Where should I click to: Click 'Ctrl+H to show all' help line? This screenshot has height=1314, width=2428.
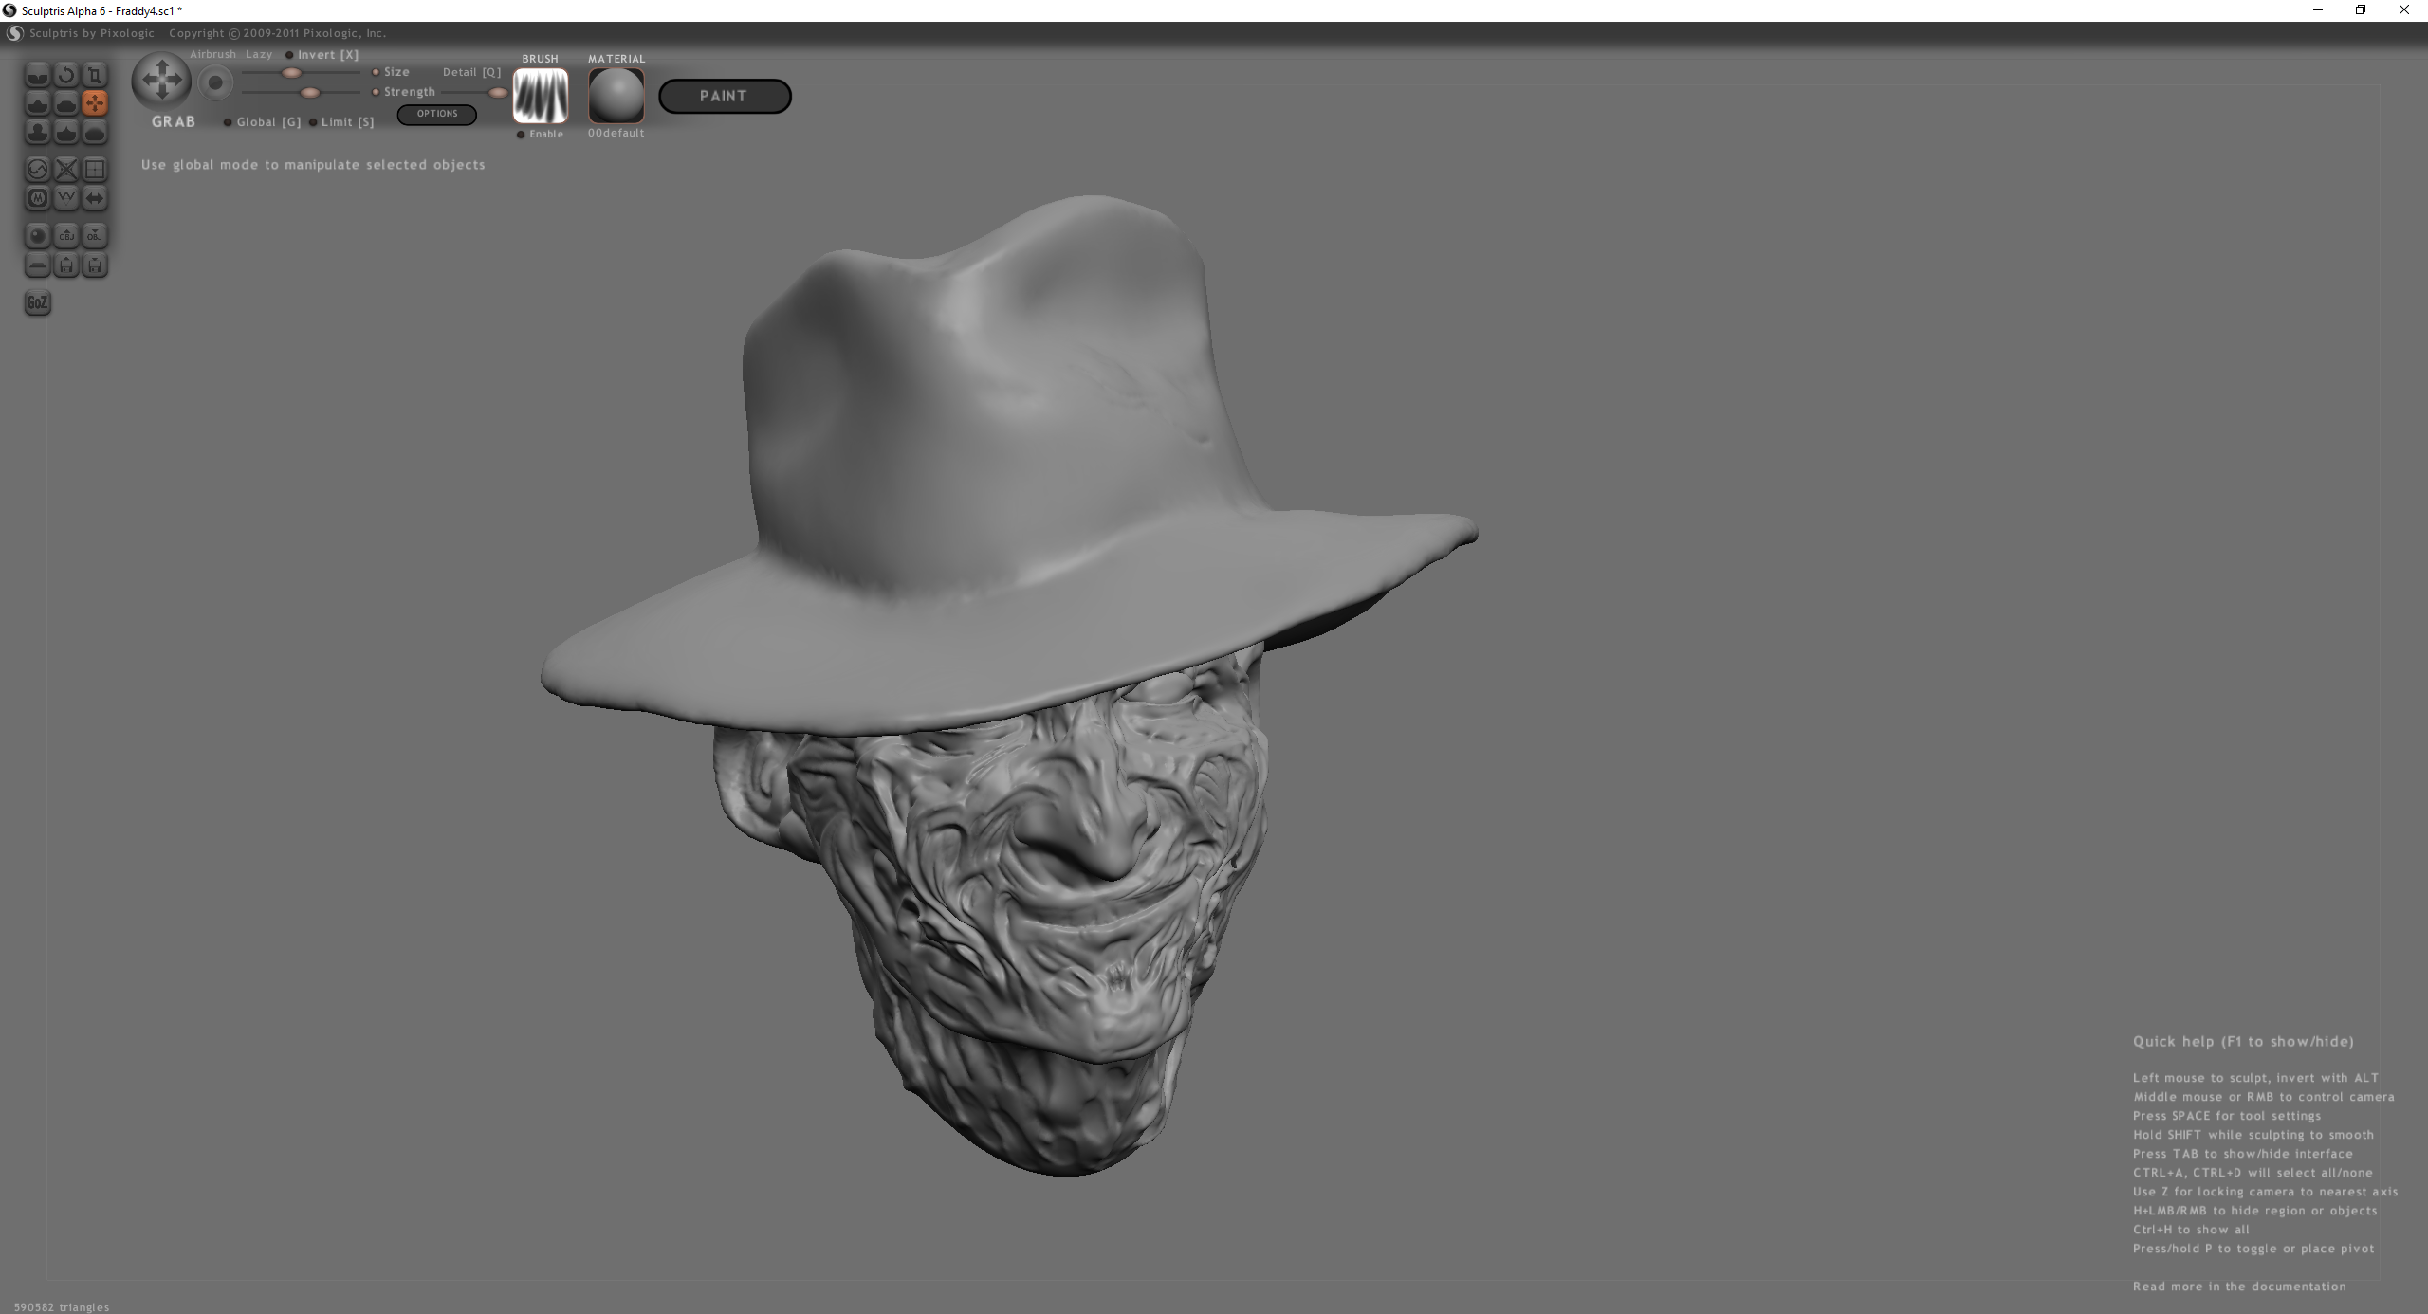[x=2191, y=1230]
